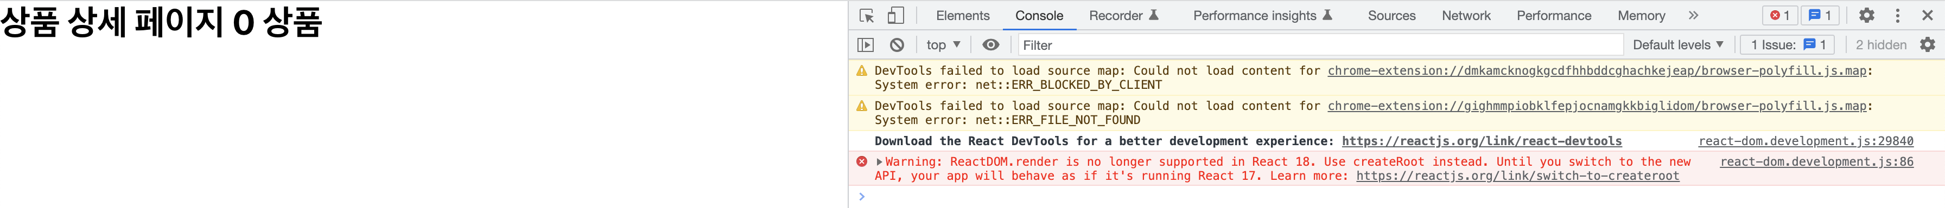Open the react-devtools link
The height and width of the screenshot is (208, 1945).
(x=1482, y=141)
